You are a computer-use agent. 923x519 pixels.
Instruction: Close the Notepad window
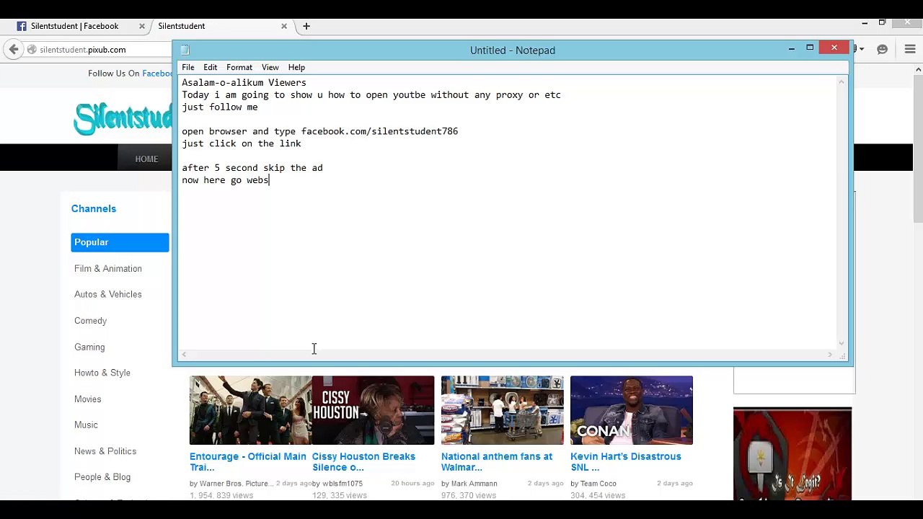(834, 48)
